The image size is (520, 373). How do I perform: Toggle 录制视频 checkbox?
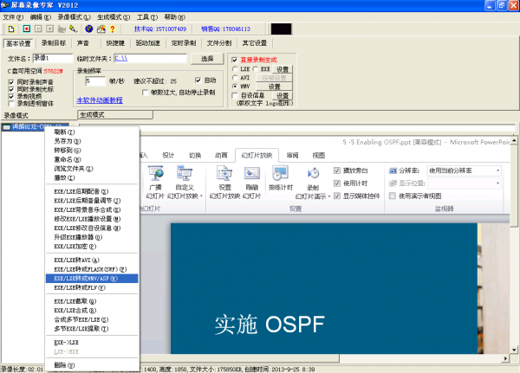[x=11, y=96]
